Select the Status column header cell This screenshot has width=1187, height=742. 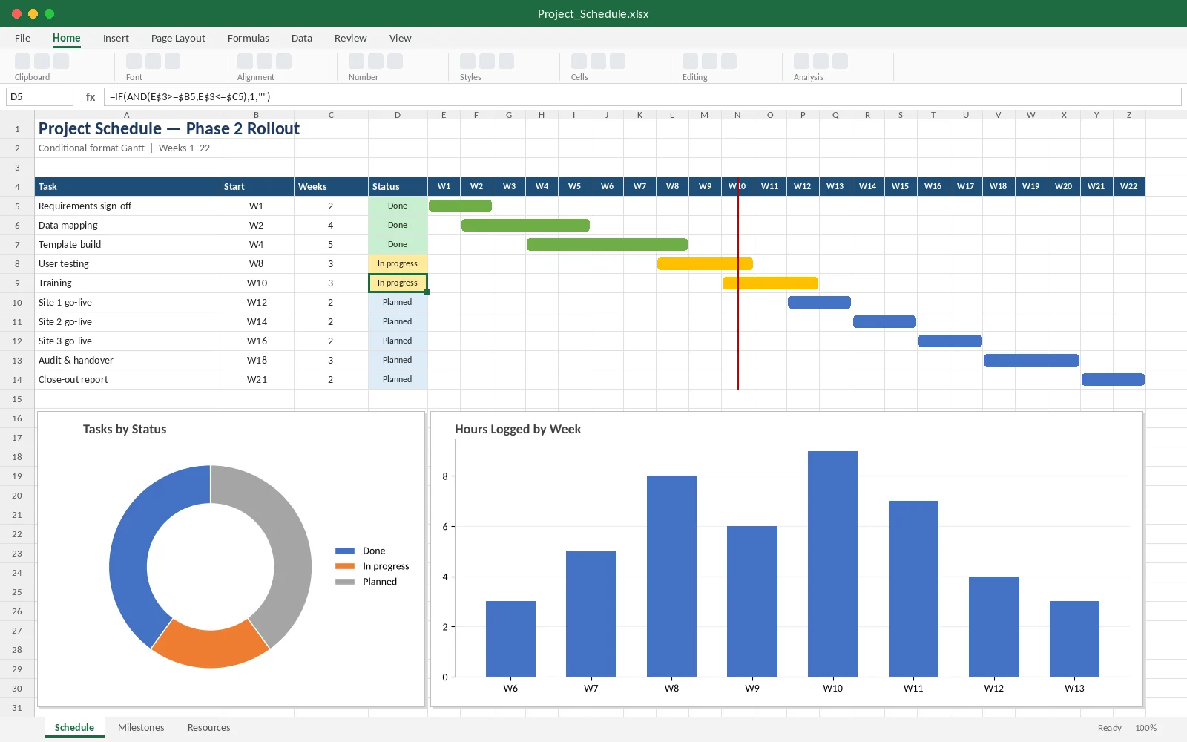tap(398, 186)
